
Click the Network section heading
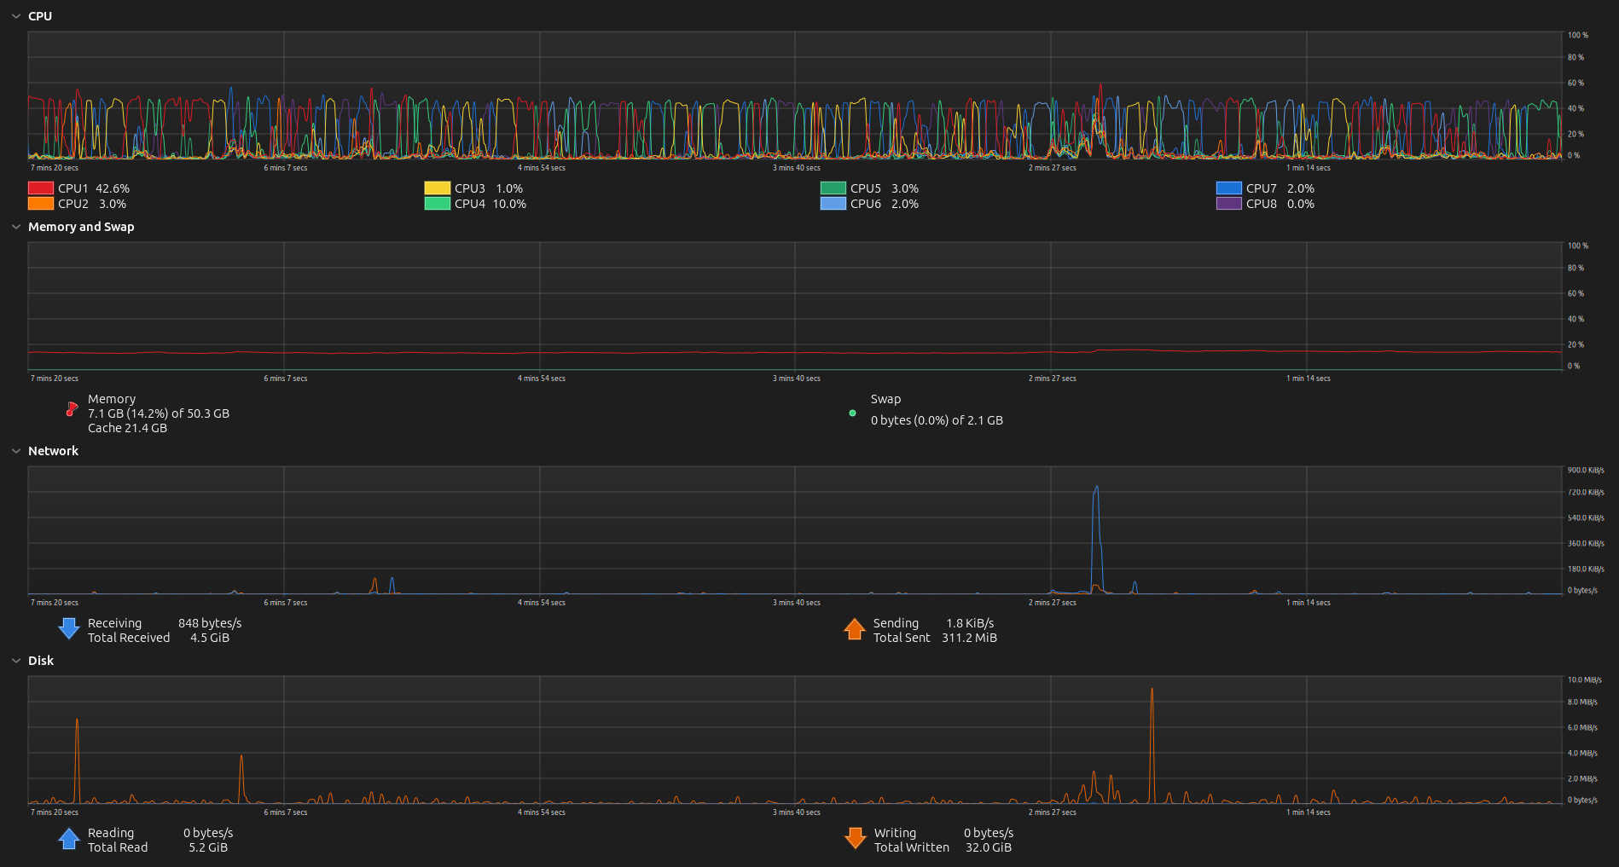tap(53, 451)
